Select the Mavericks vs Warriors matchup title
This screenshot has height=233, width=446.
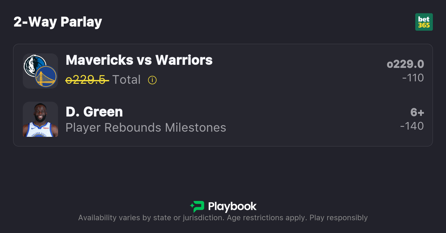139,60
